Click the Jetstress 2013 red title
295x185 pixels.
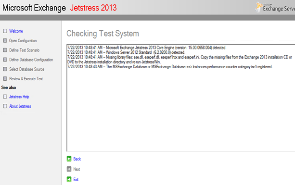tap(93, 8)
